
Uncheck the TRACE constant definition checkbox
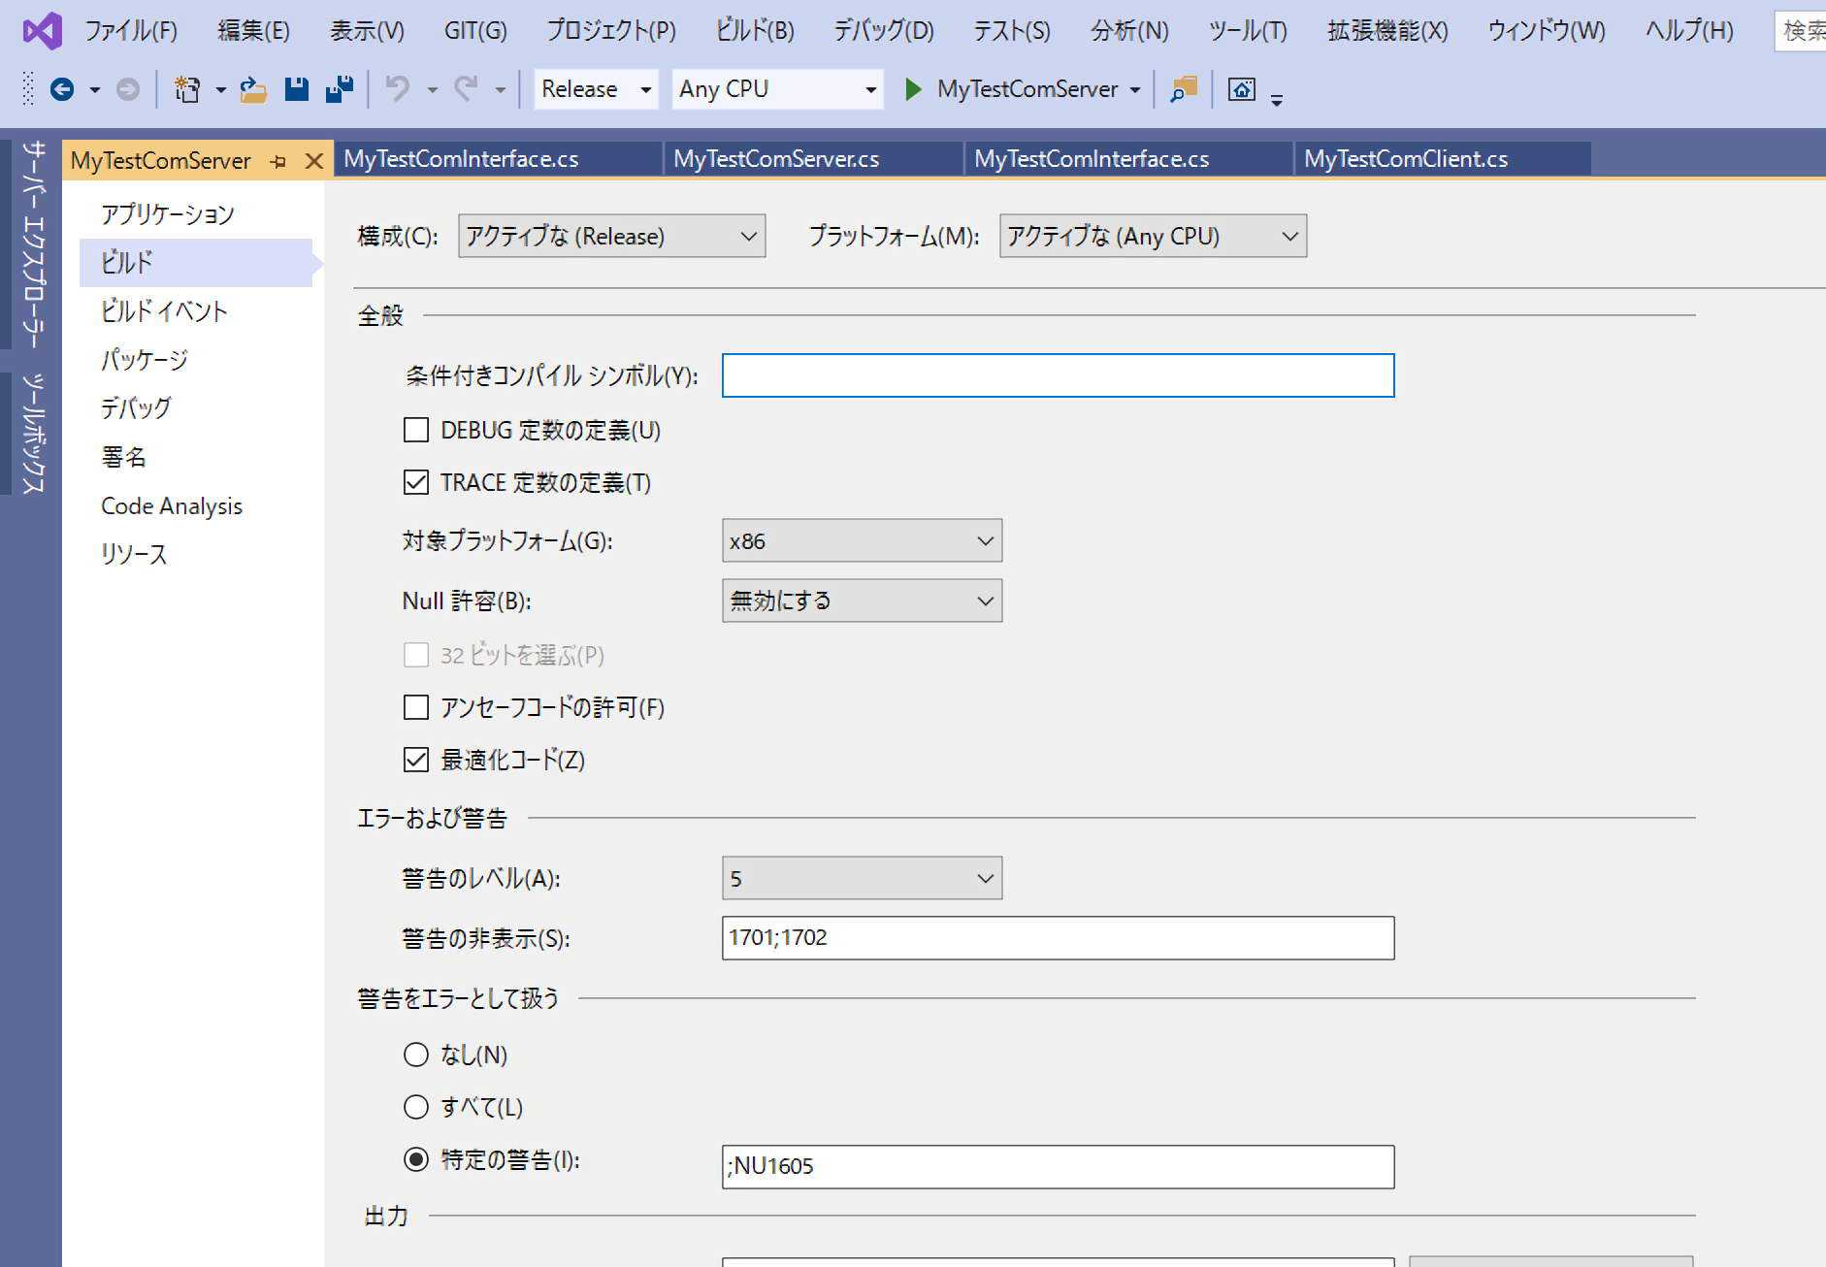416,482
